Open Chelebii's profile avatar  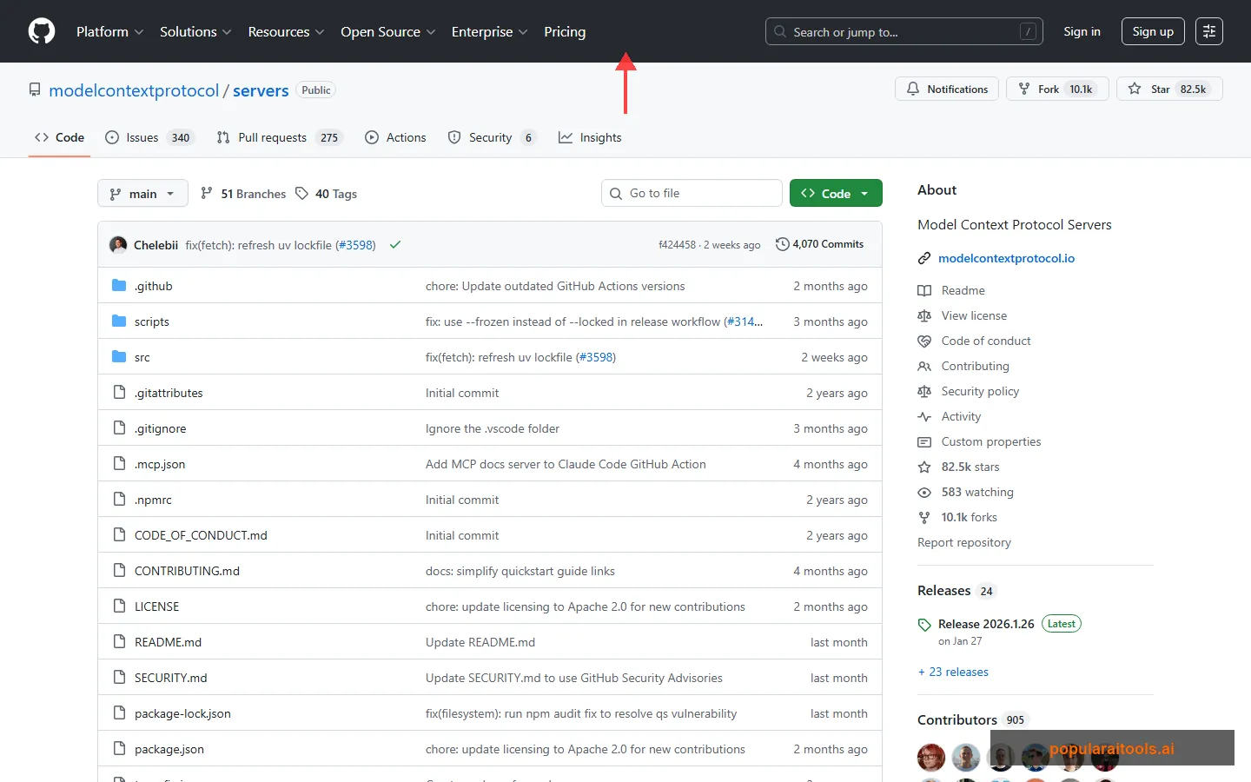(118, 244)
